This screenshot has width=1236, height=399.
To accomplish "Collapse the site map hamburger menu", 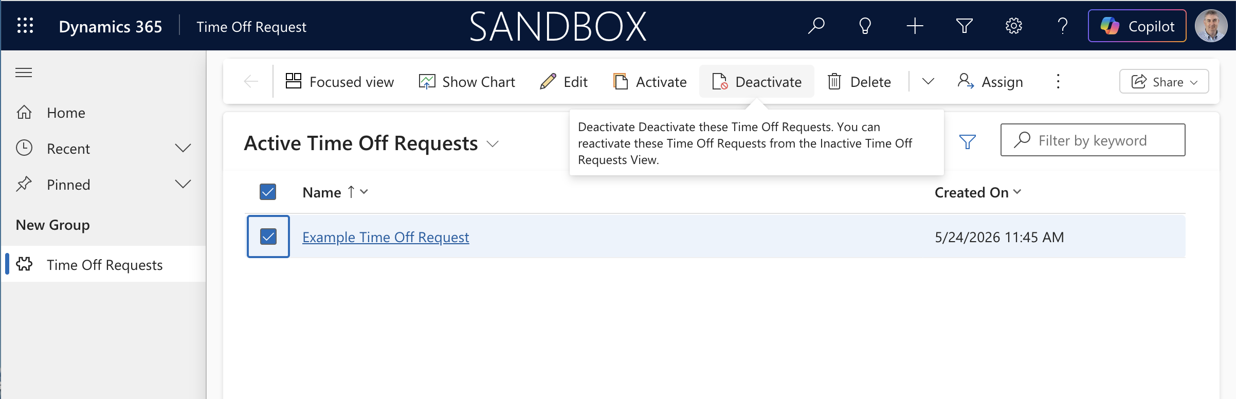I will (24, 72).
